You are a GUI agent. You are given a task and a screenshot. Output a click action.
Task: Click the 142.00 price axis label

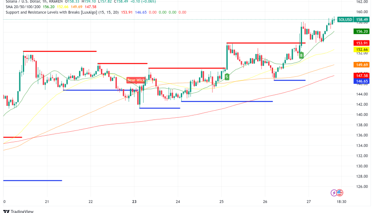tap(362, 105)
